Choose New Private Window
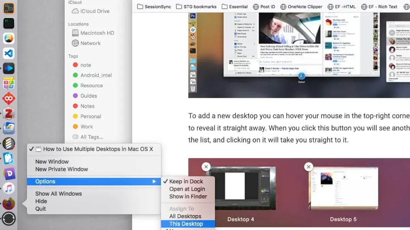 coord(94,169)
